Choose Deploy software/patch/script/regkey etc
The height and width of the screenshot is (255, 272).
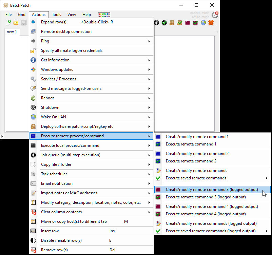tap(92, 126)
